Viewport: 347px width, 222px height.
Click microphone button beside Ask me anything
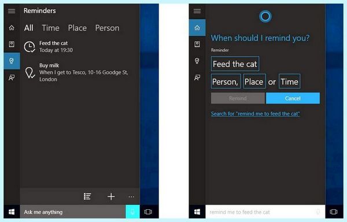132,212
